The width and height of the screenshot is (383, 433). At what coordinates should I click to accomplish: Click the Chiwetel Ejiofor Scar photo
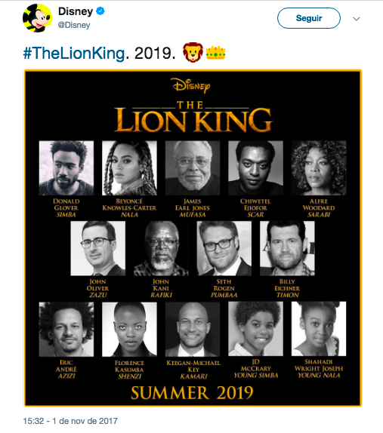pos(255,168)
